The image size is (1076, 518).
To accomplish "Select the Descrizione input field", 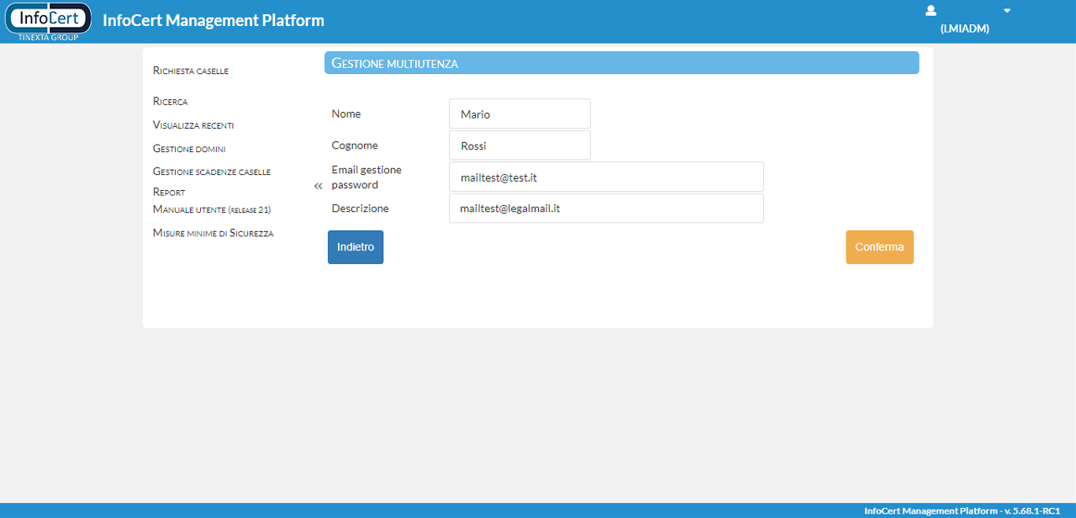I will tap(606, 209).
